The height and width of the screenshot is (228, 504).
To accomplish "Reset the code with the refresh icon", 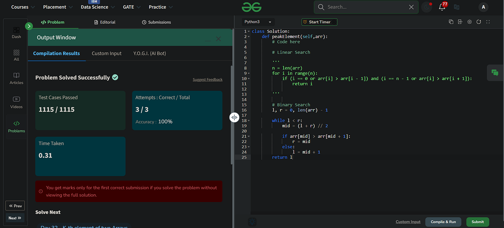I will pyautogui.click(x=479, y=22).
